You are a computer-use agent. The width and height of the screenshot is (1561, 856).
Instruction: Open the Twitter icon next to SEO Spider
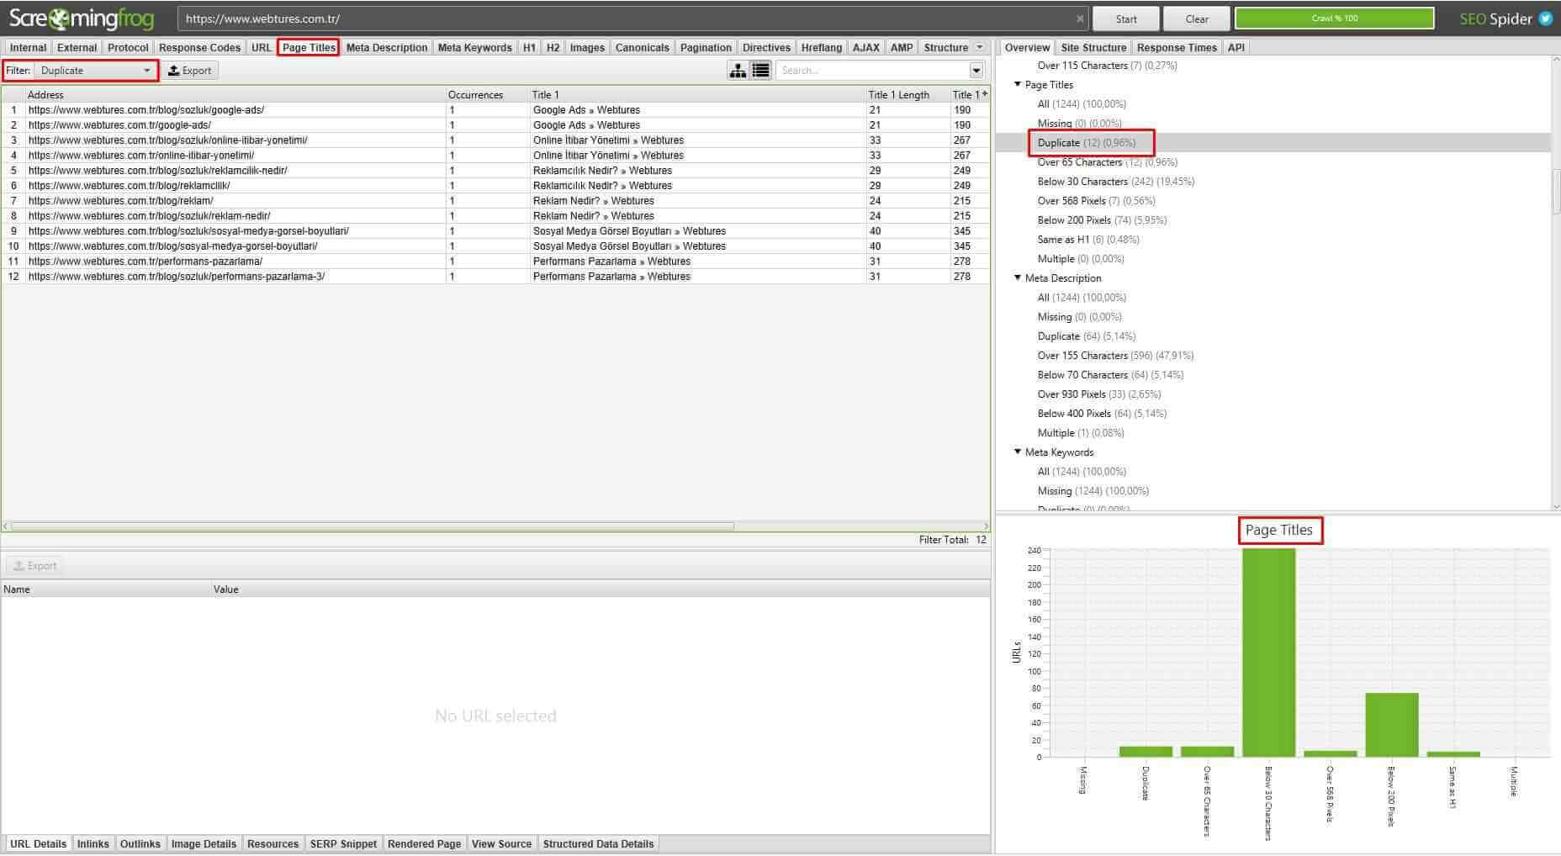pyautogui.click(x=1546, y=18)
